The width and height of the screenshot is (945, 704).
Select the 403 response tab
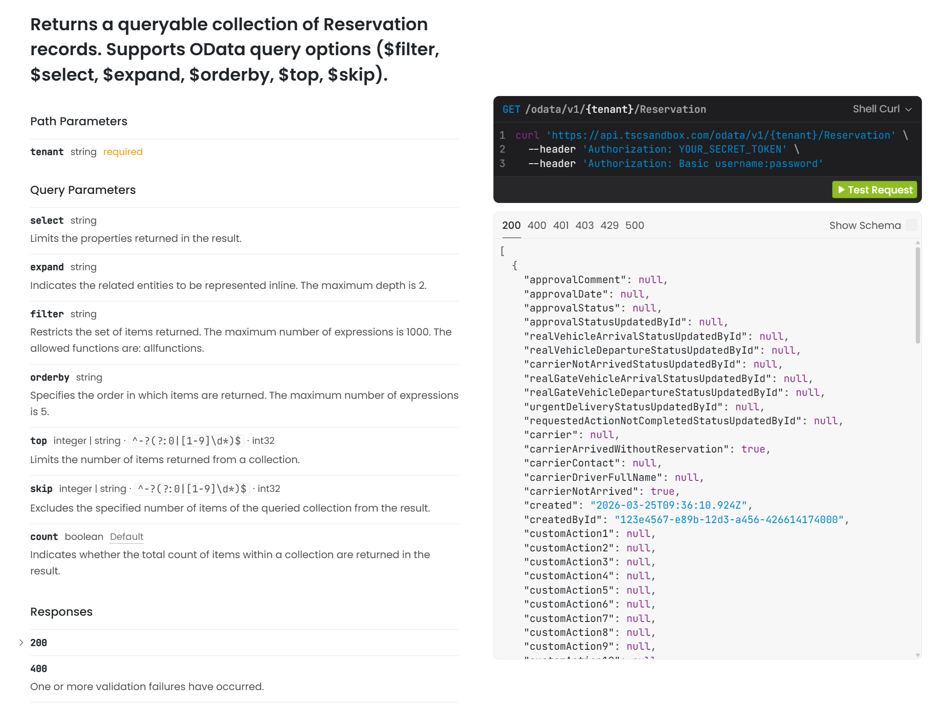pos(584,225)
